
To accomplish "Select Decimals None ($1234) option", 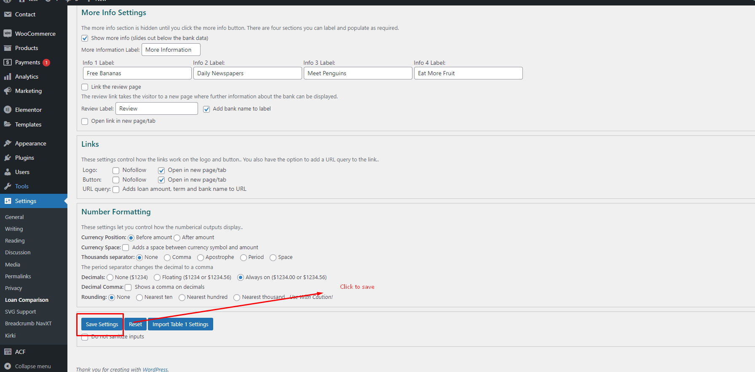I will click(x=110, y=277).
